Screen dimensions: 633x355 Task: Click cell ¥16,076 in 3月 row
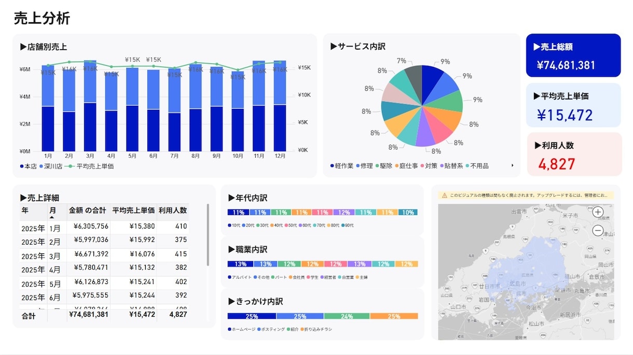click(142, 254)
